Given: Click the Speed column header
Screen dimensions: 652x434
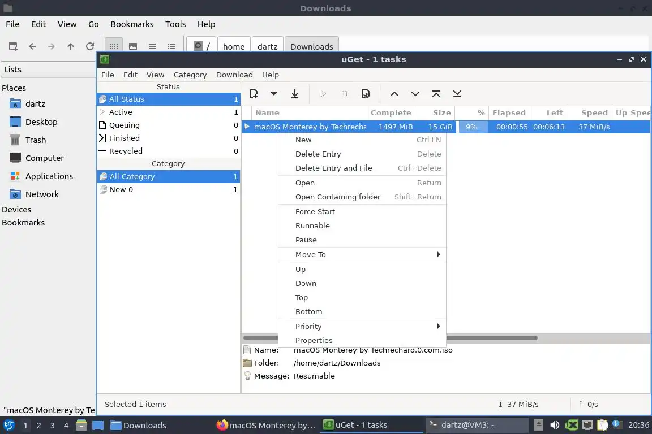Looking at the screenshot, I should pos(590,112).
